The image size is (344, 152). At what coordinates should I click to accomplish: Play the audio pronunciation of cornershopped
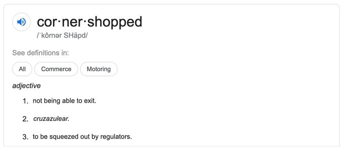point(21,22)
